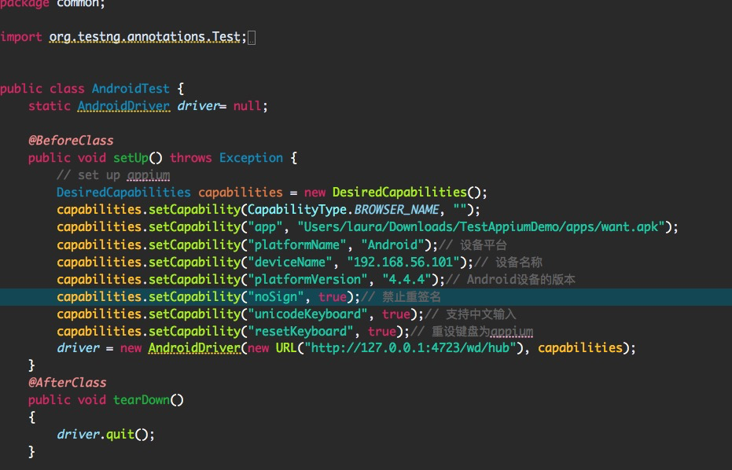732x470 pixels.
Task: Expand the folded imports box after Test;
Action: [251, 38]
